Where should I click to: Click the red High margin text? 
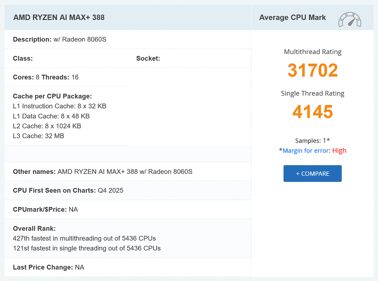[339, 150]
